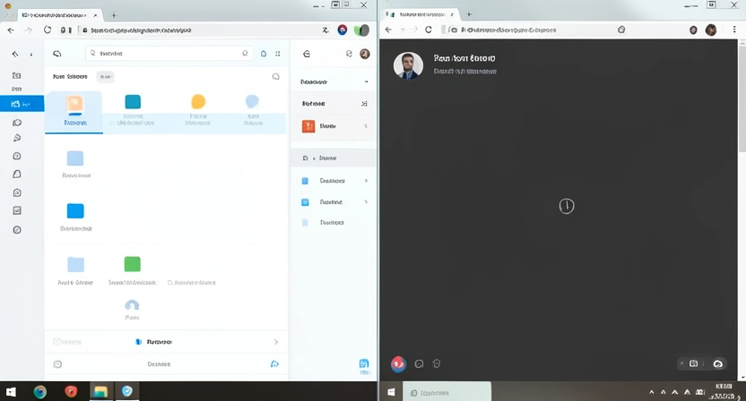Click the blue send icon in bottom row
The image size is (746, 401).
[274, 364]
